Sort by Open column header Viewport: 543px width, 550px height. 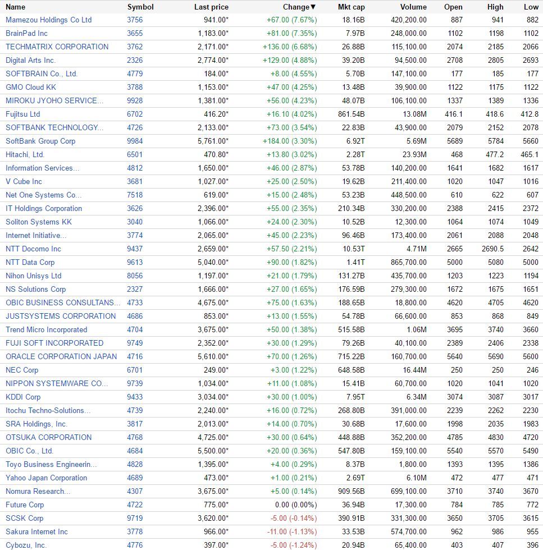click(453, 7)
